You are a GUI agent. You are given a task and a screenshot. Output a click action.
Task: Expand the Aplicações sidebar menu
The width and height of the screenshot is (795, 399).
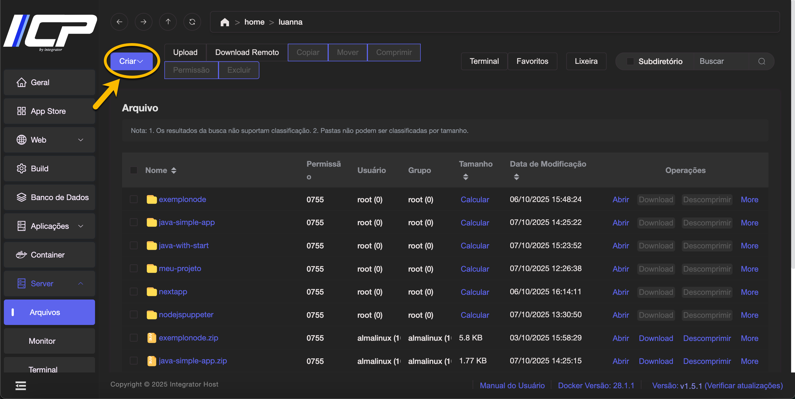coord(49,226)
